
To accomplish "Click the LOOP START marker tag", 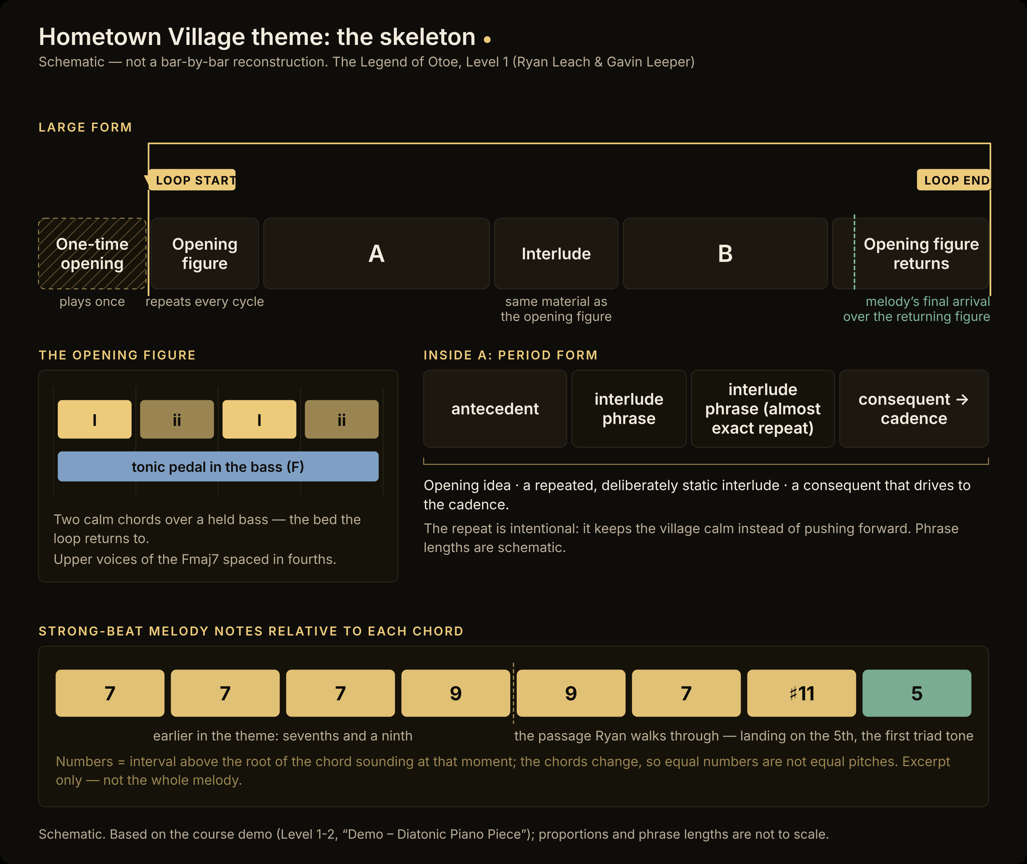I will [192, 180].
